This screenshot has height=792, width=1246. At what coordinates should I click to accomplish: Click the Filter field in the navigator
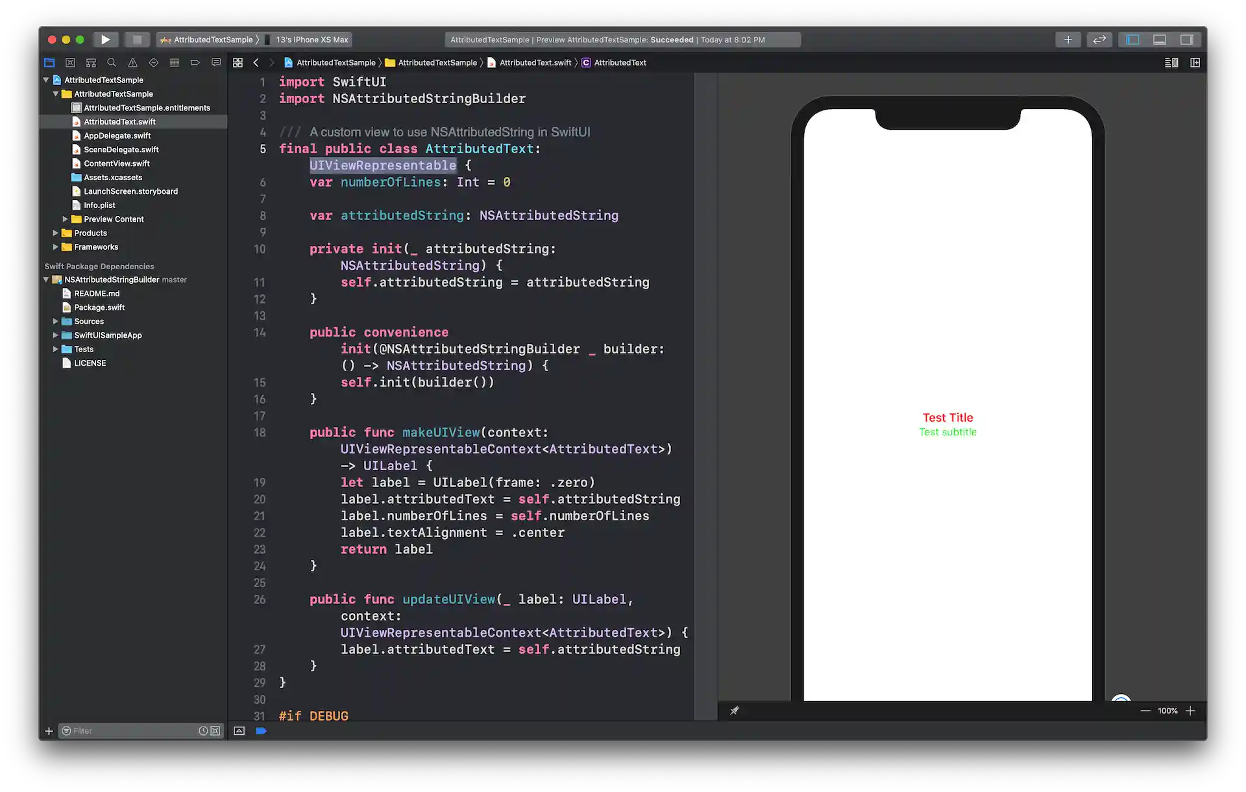[130, 730]
